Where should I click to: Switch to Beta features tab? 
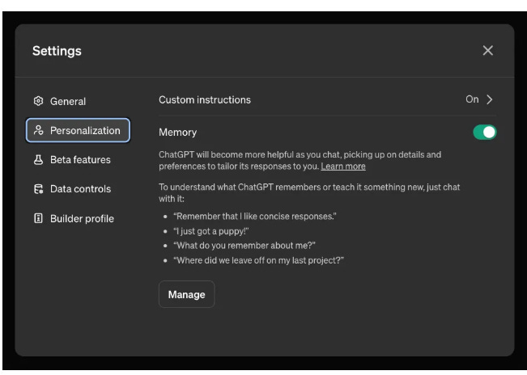point(78,160)
